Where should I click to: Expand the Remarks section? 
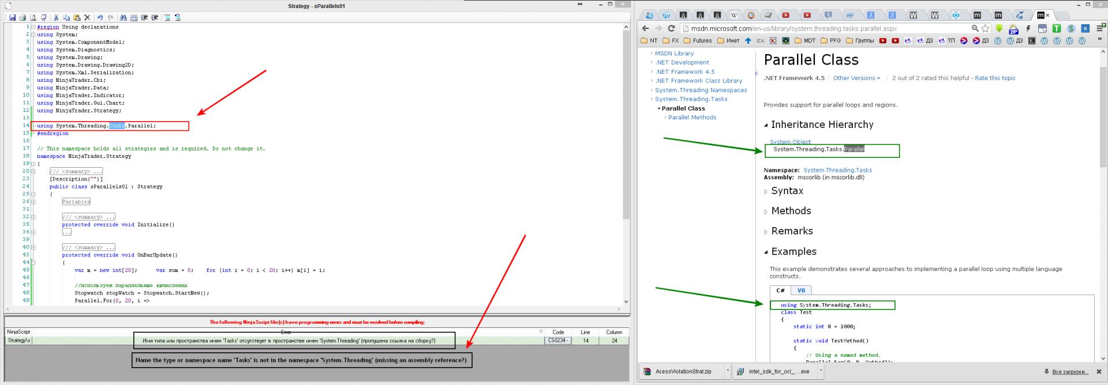click(x=766, y=232)
